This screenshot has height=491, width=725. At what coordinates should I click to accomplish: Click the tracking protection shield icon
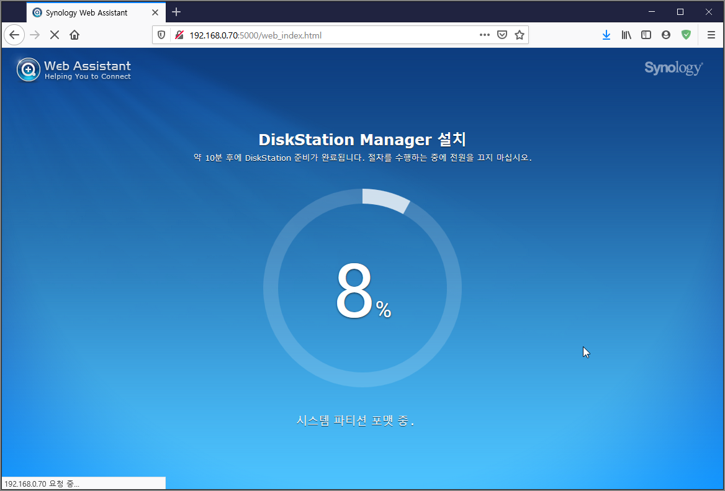(161, 35)
